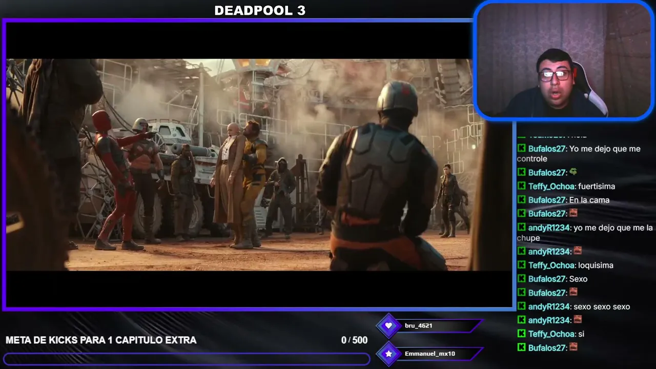The width and height of the screenshot is (656, 369).
Task: Click the Kick badge beside Teffy_Ochoa's 'si' message
Action: pyautogui.click(x=521, y=334)
